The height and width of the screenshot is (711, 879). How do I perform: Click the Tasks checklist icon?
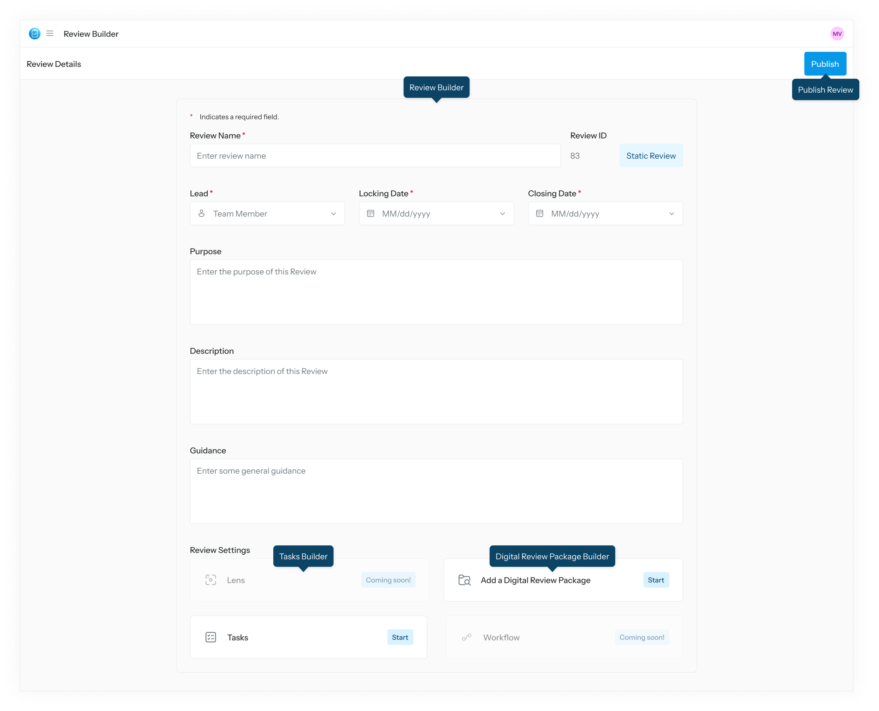click(210, 637)
